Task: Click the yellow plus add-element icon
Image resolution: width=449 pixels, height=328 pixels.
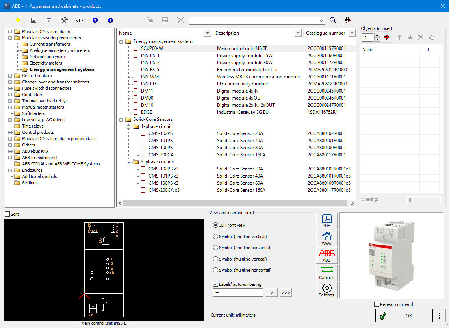Action: pyautogui.click(x=18, y=20)
